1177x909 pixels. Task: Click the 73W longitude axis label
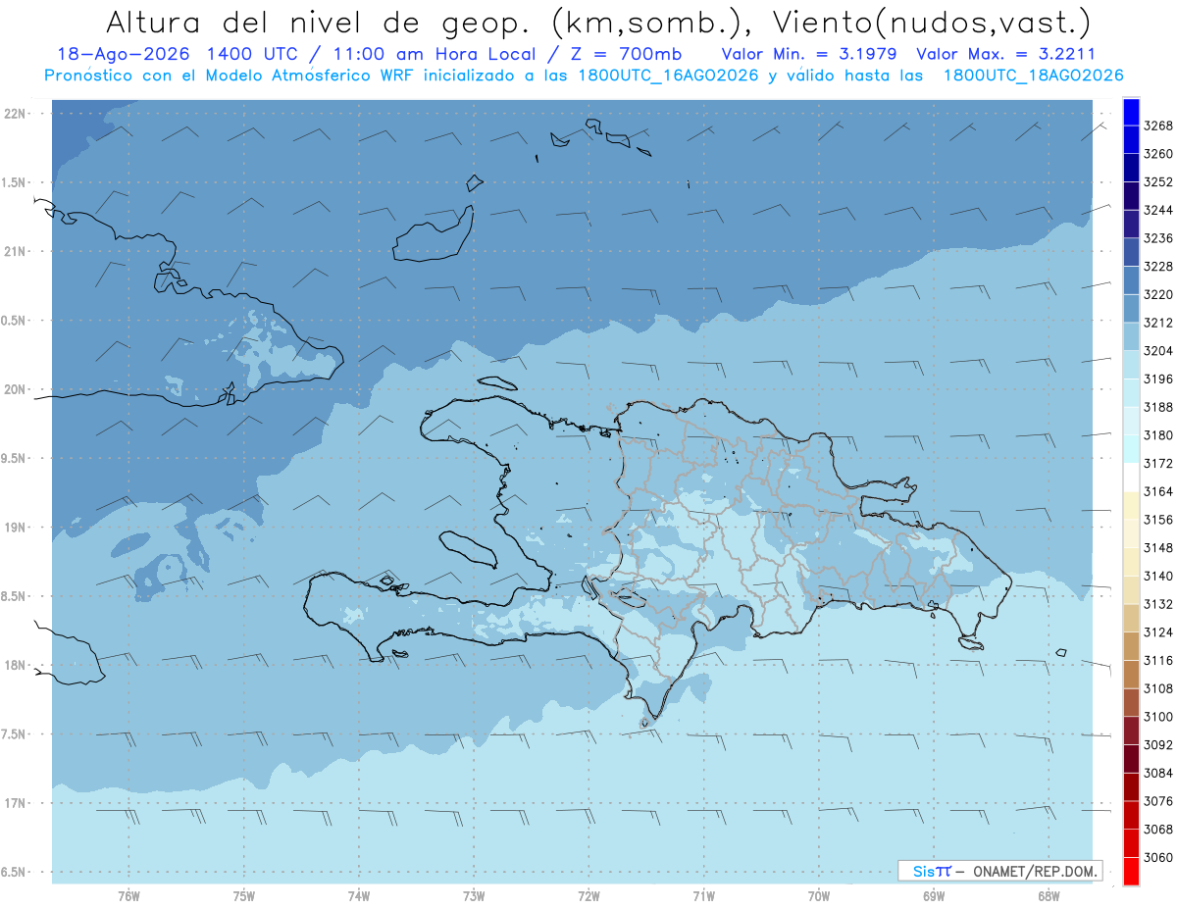[x=474, y=895]
